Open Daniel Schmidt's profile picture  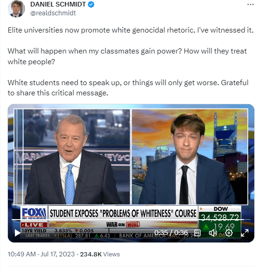(x=16, y=9)
